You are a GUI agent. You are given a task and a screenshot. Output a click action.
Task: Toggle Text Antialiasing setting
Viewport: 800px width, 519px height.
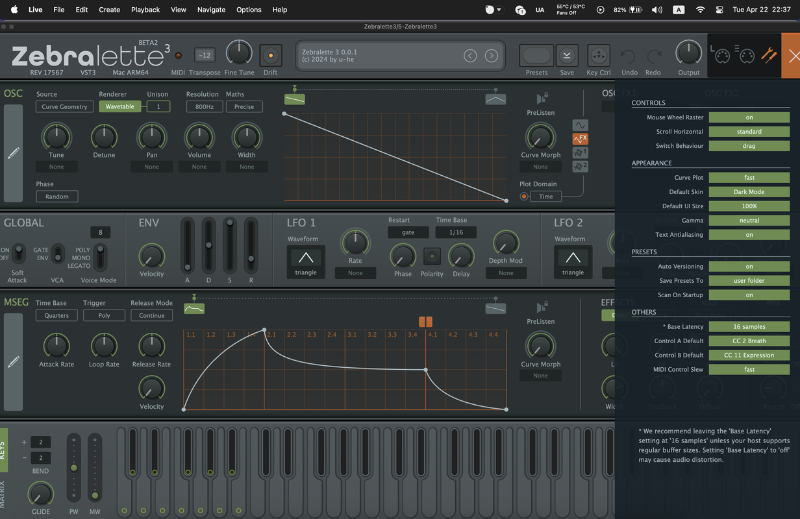pyautogui.click(x=749, y=235)
